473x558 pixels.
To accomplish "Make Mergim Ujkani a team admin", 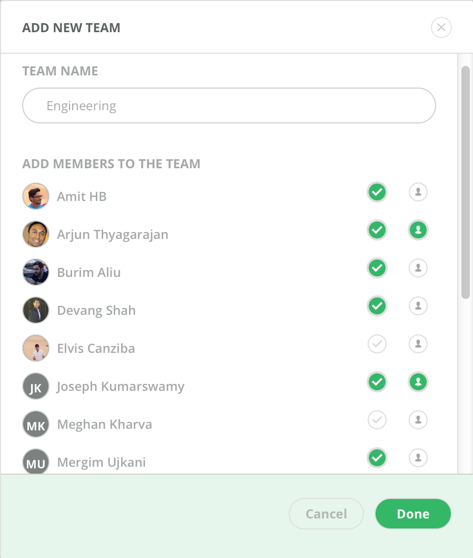I will tap(418, 458).
